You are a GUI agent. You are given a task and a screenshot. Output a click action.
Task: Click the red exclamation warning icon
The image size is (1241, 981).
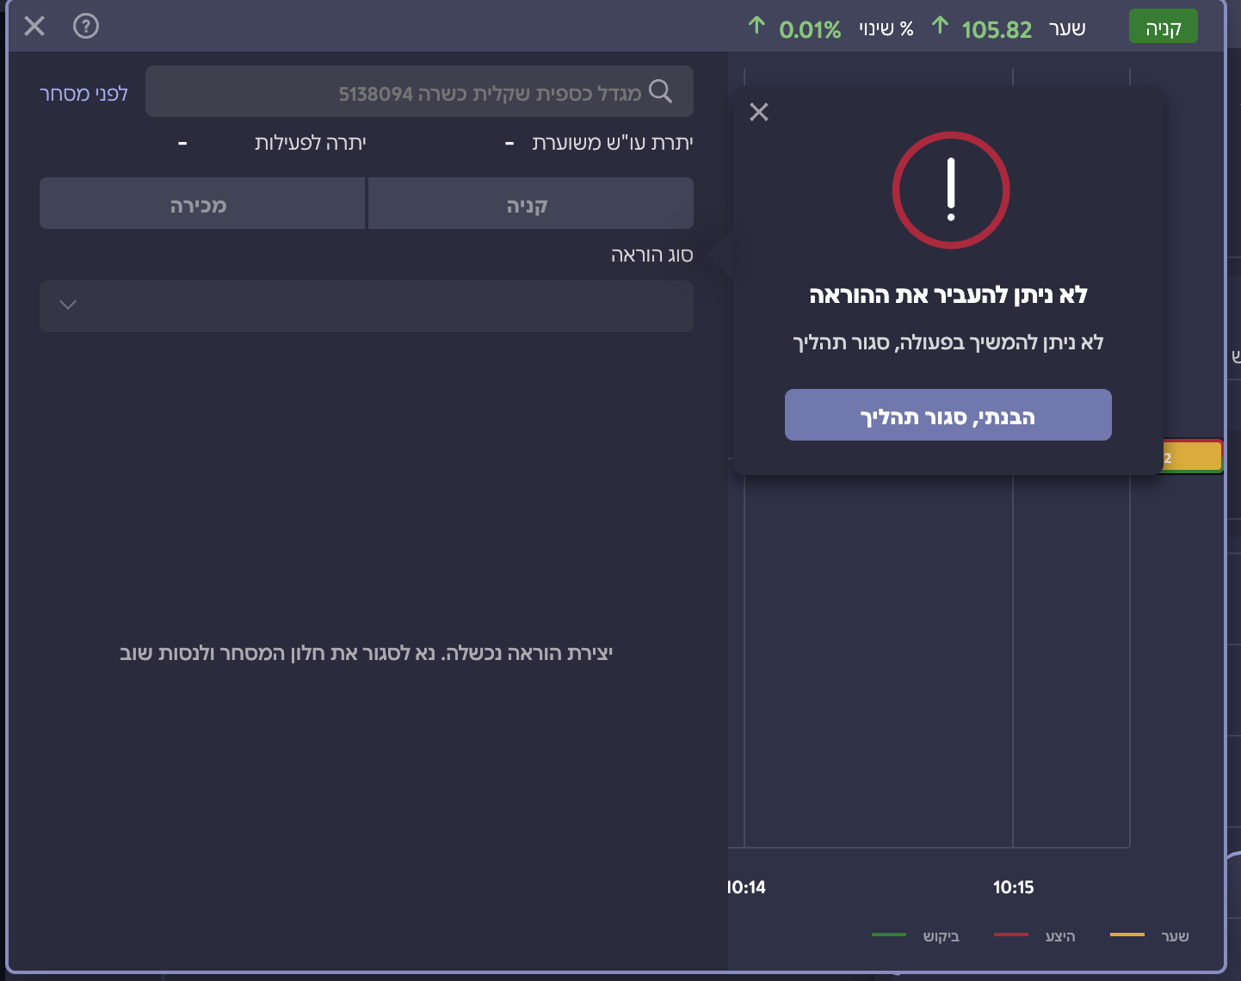pos(950,190)
